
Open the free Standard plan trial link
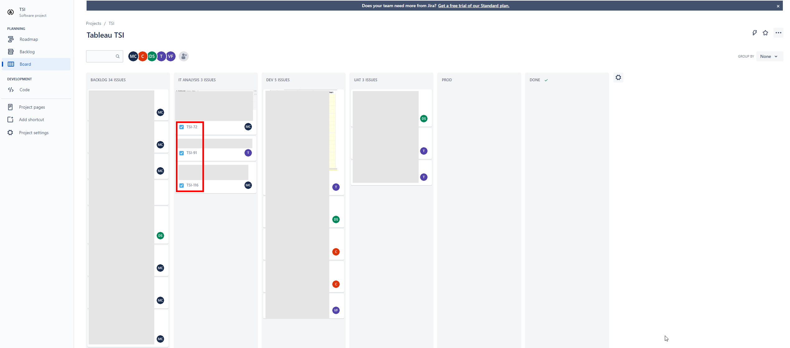pyautogui.click(x=474, y=6)
